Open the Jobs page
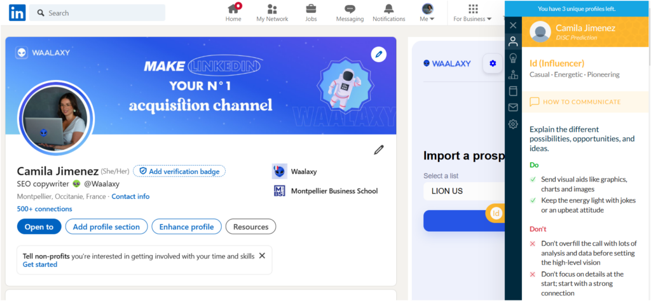 [311, 13]
